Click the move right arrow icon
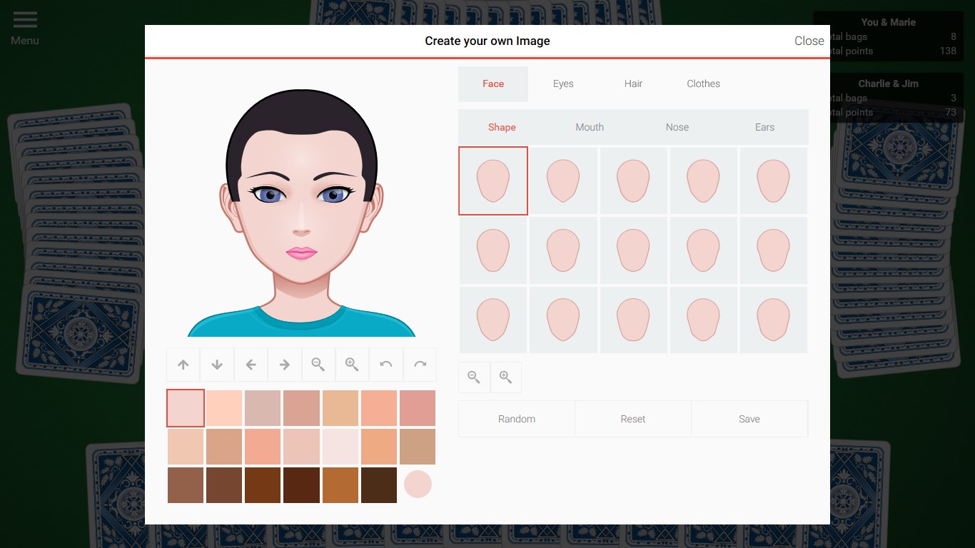 [x=285, y=365]
